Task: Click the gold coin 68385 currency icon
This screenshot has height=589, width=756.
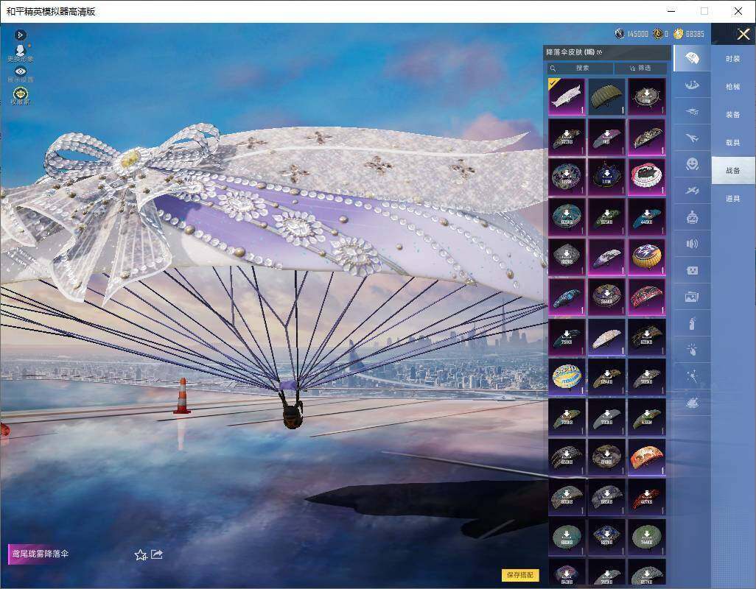Action: pos(679,34)
